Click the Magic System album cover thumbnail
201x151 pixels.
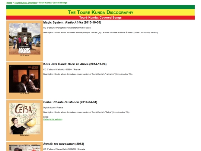point(25,39)
